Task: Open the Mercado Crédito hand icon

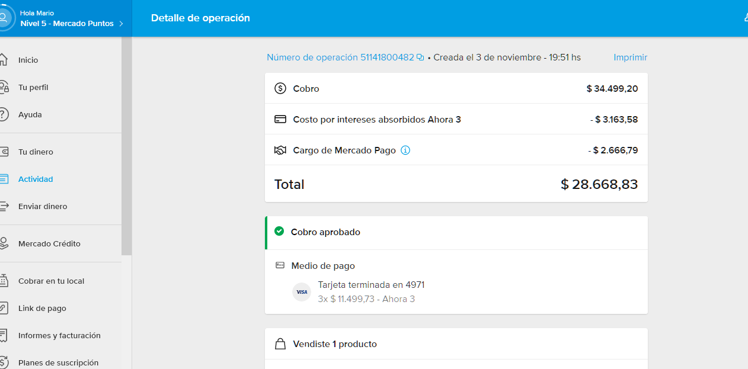Action: click(x=3, y=243)
